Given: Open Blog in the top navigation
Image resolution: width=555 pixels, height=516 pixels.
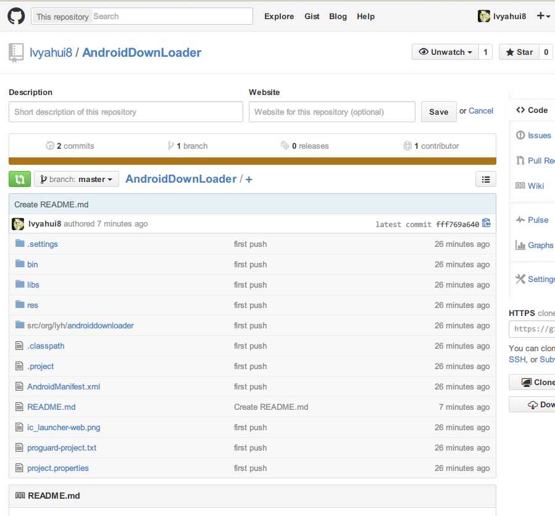Looking at the screenshot, I should point(338,16).
